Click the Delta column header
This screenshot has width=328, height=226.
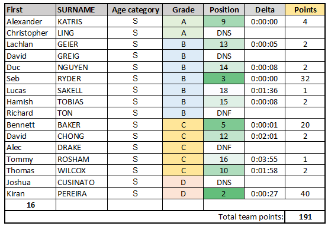tap(265, 9)
